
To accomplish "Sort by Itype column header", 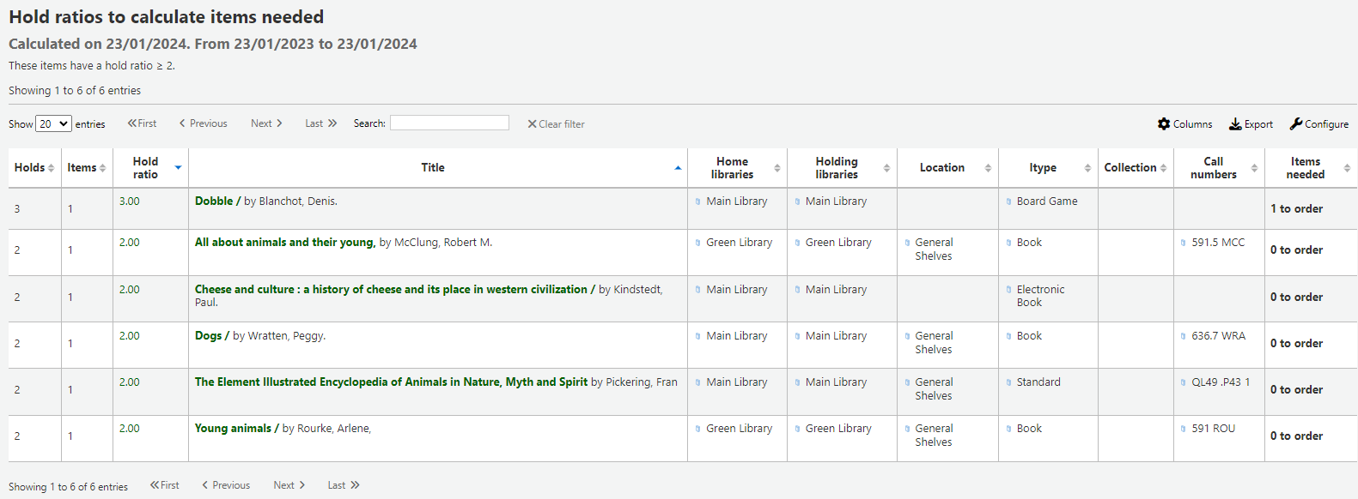I will point(1043,168).
